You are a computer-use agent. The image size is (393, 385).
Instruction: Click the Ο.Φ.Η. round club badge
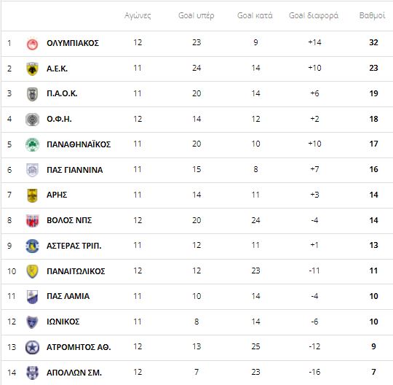pos(32,120)
